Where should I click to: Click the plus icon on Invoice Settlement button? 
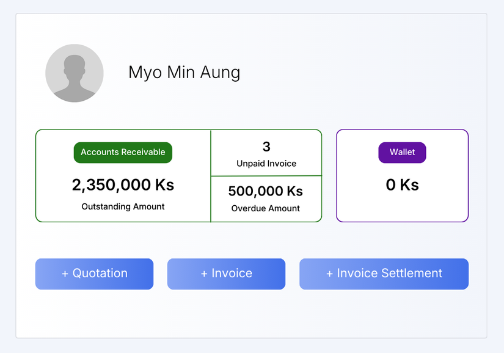(331, 274)
